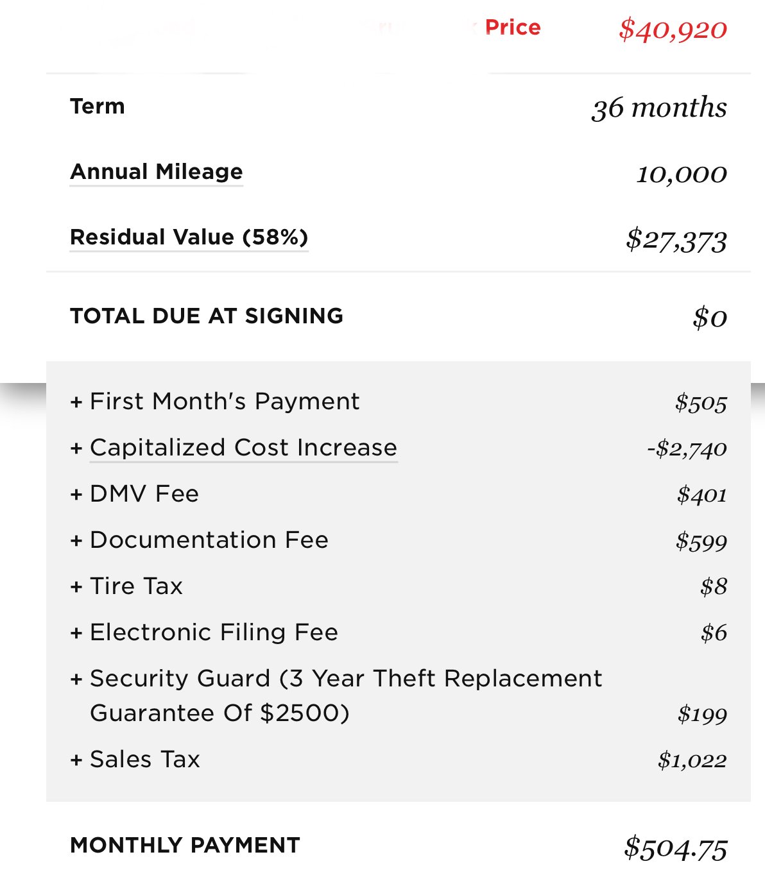
Task: Select the Tire Tax line item
Action: tap(399, 586)
